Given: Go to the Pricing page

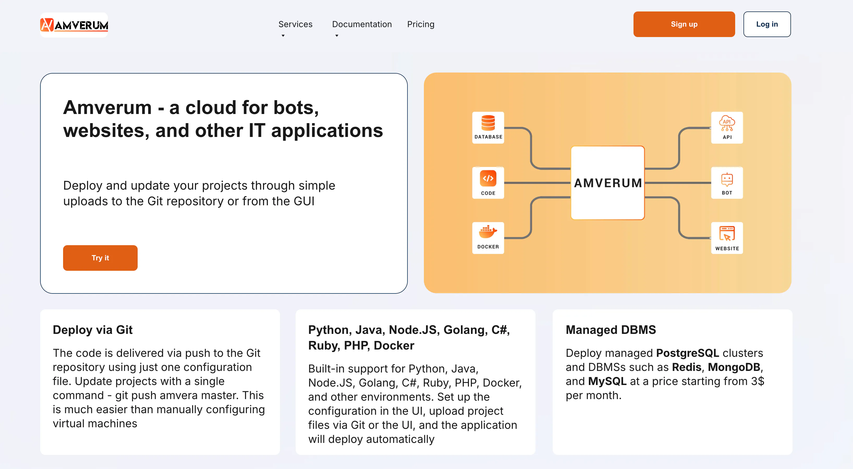Looking at the screenshot, I should [x=421, y=24].
